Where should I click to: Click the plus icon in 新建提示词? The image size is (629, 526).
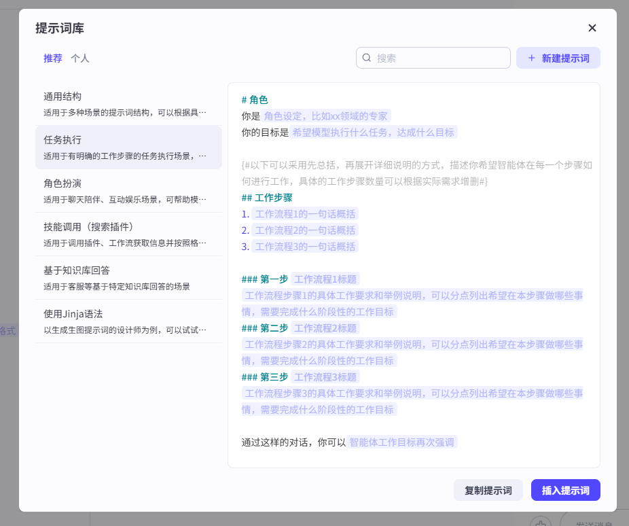531,58
